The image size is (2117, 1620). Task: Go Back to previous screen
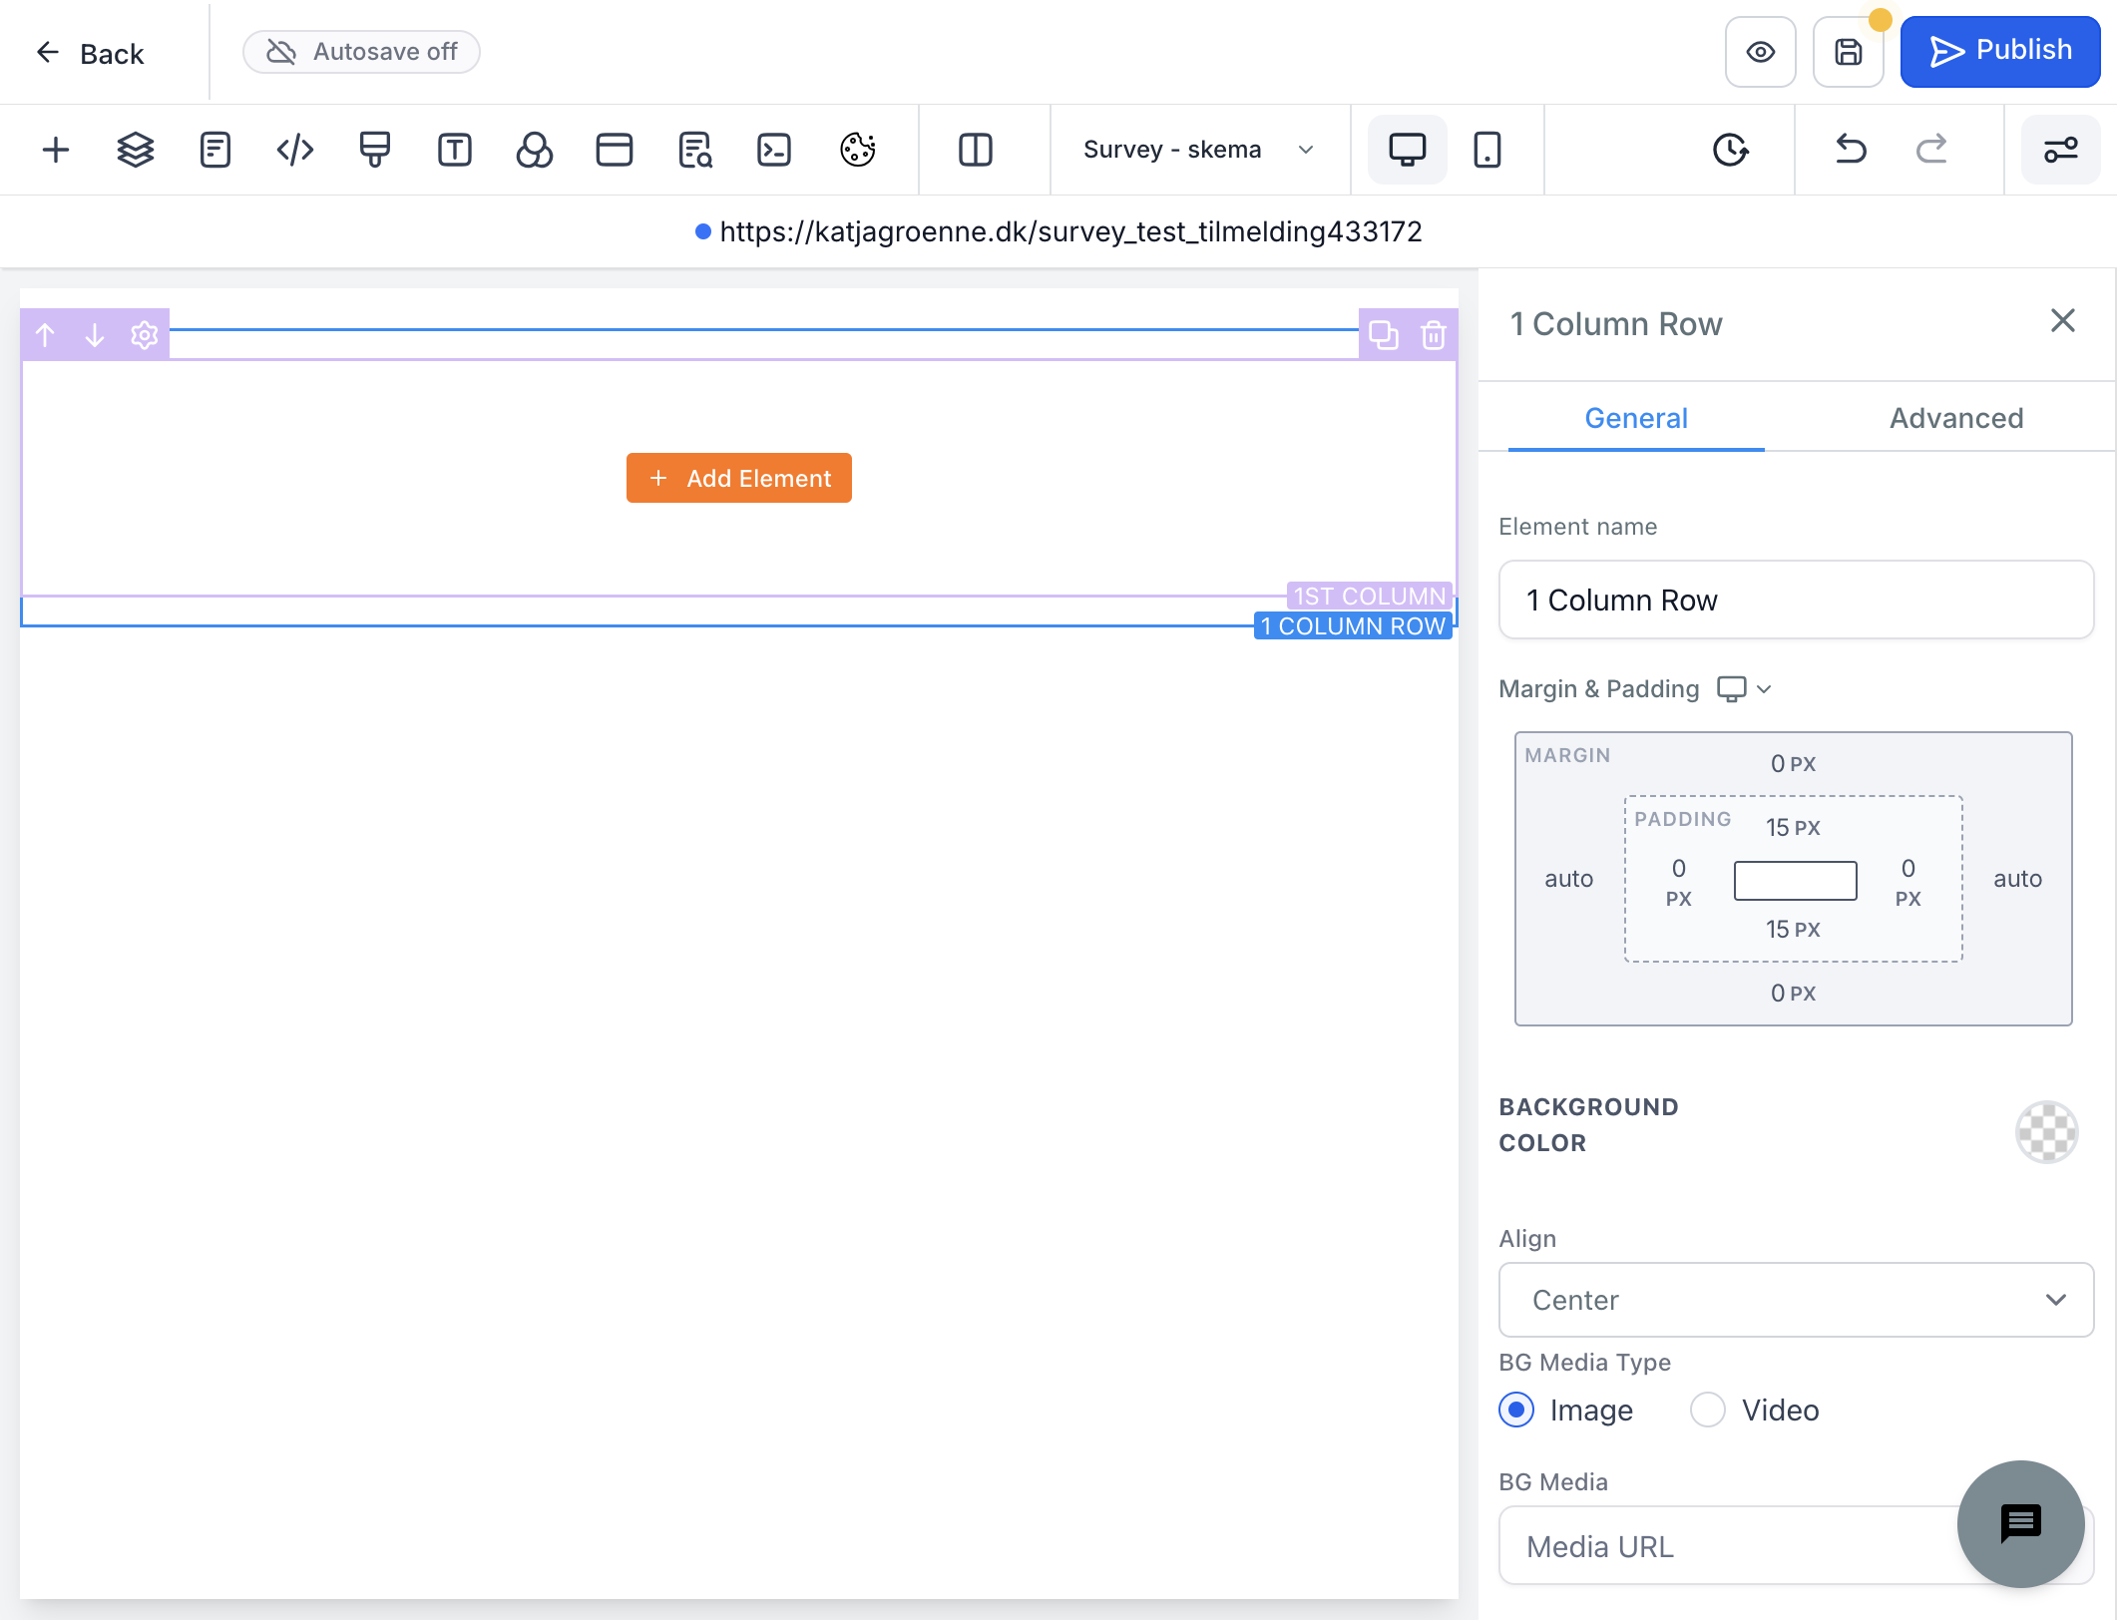pos(90,53)
